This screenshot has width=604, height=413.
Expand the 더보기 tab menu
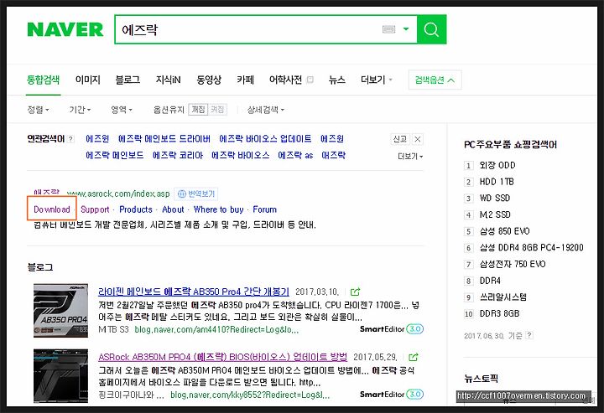pos(377,80)
